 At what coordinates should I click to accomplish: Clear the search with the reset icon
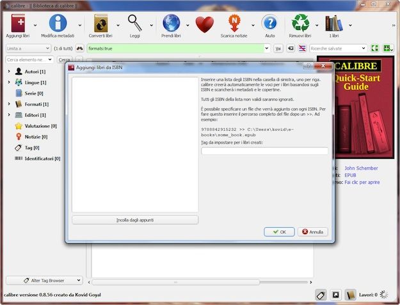pos(291,48)
